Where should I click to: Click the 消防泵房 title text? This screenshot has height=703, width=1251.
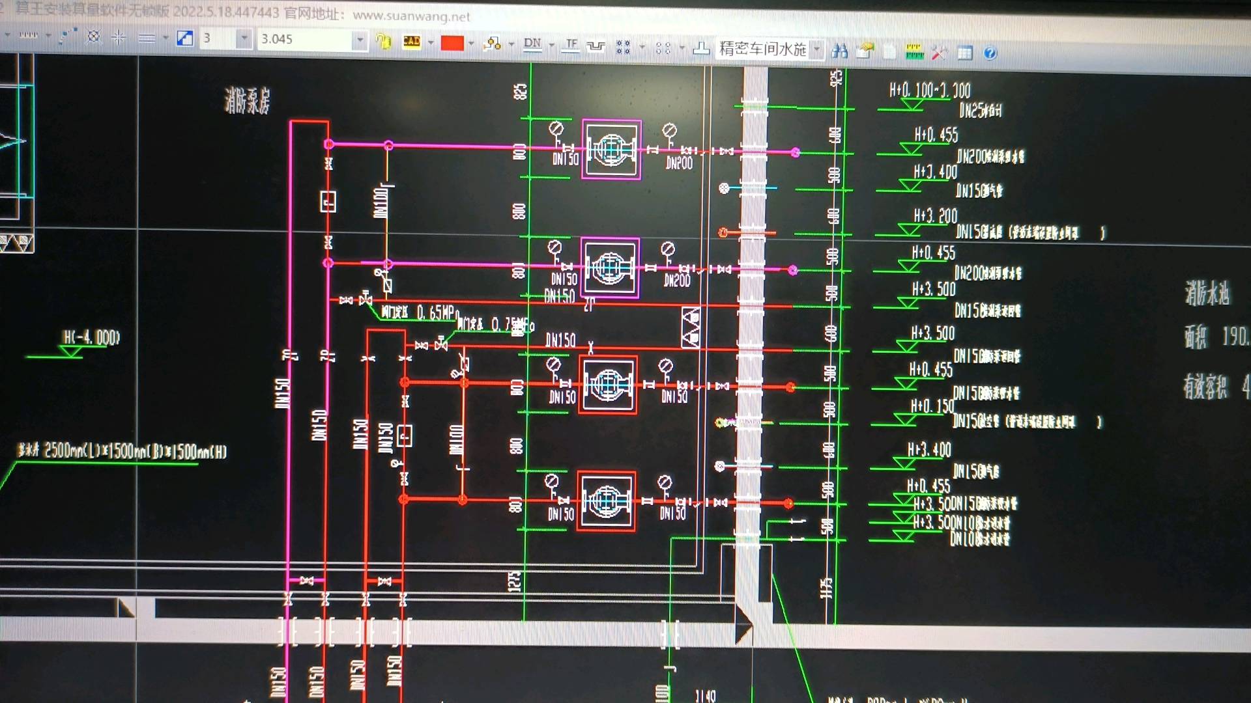[248, 101]
